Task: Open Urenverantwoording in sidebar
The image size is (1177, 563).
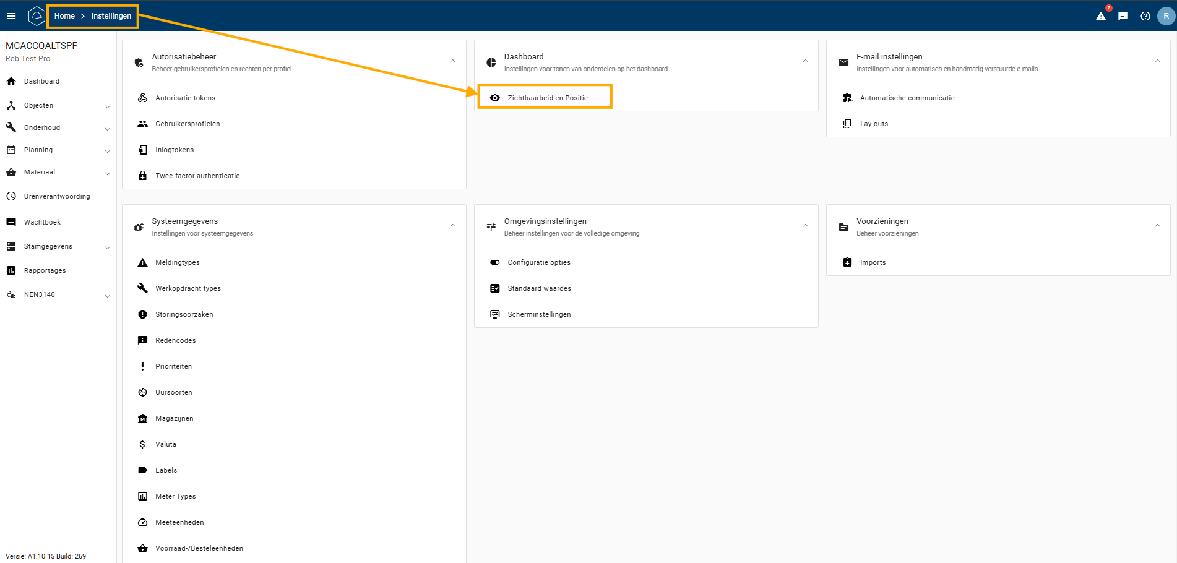Action: pyautogui.click(x=56, y=196)
